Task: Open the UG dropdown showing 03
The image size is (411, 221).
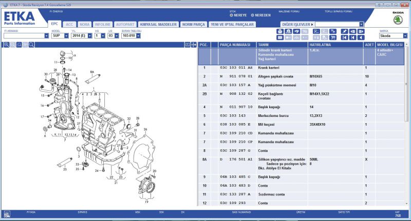Action: coord(117,35)
